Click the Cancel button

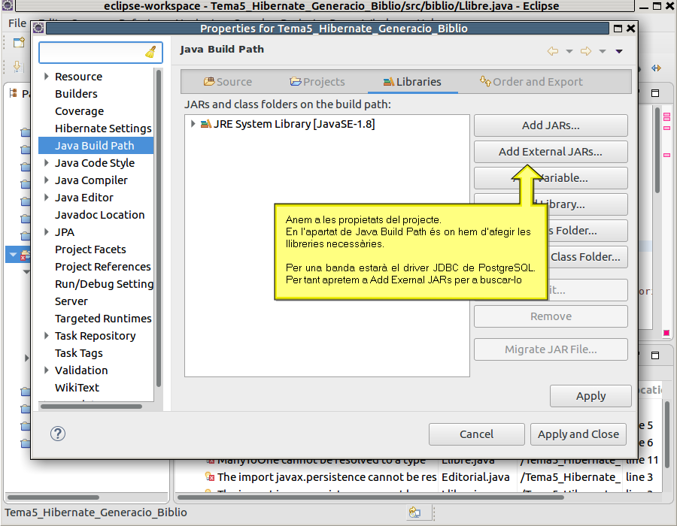point(476,434)
